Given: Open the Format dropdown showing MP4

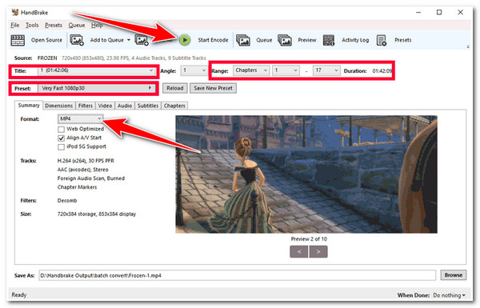Looking at the screenshot, I should tap(80, 118).
